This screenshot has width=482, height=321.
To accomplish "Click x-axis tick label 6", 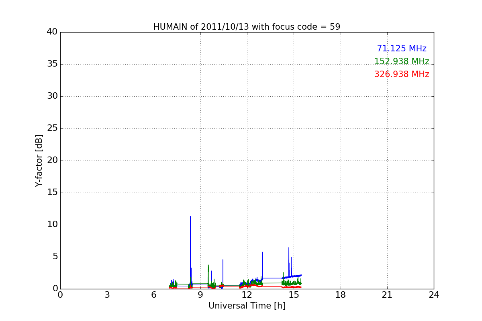I will [153, 295].
